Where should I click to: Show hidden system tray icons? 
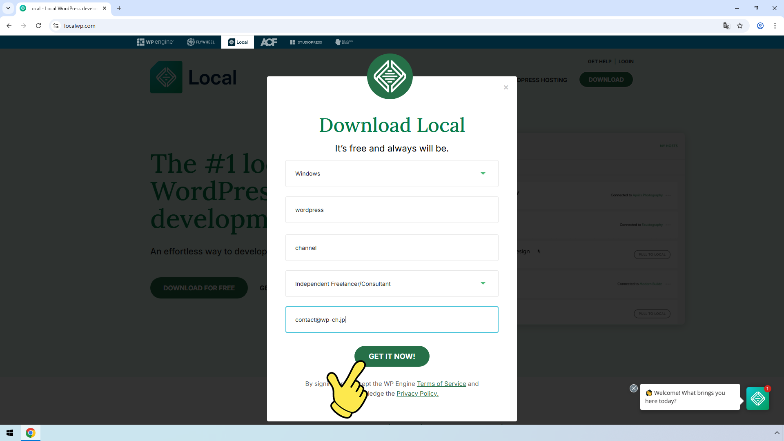point(777,433)
